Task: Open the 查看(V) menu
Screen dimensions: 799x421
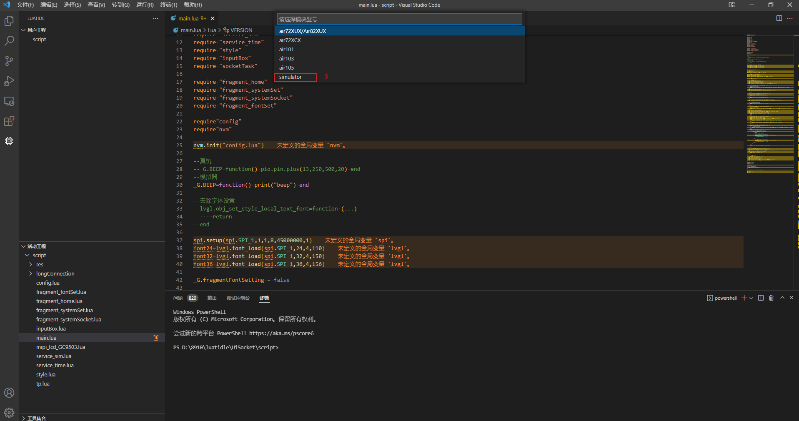Action: (x=96, y=5)
